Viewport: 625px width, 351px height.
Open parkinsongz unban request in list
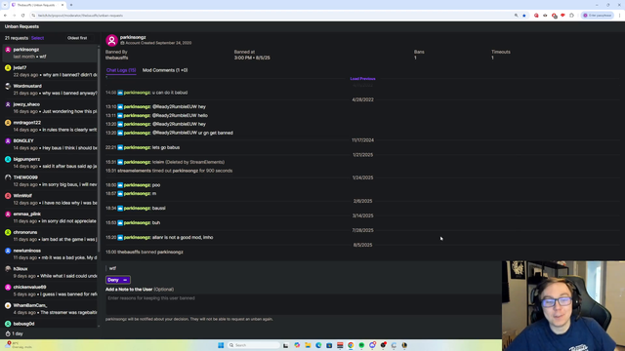(x=50, y=53)
